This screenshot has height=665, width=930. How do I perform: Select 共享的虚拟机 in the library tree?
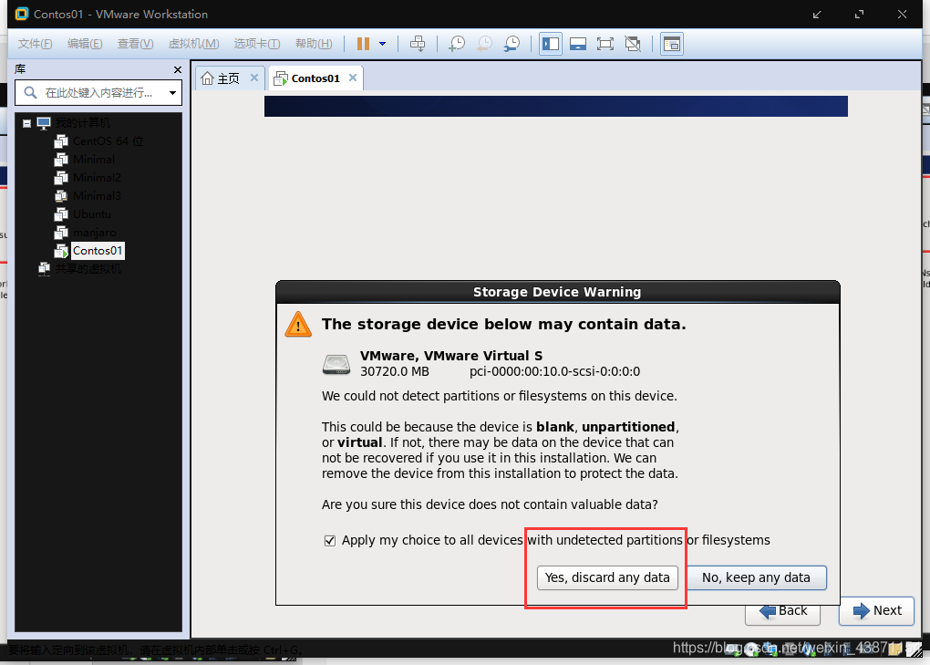pos(88,269)
